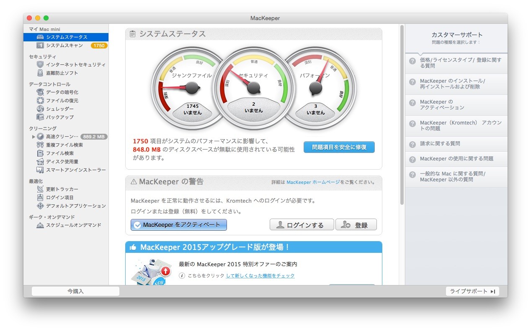Click the データの暗号化 icon
The image size is (531, 331).
click(40, 92)
